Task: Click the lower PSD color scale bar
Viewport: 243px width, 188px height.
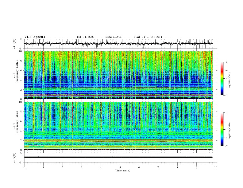Action: pos(222,129)
